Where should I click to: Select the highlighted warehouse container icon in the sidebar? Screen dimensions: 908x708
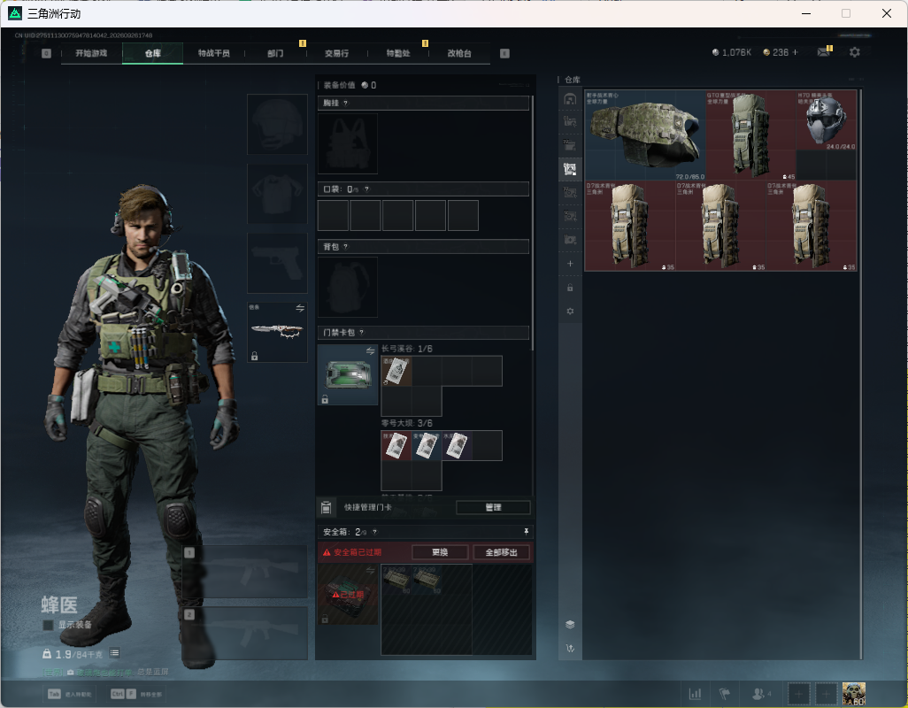[570, 168]
